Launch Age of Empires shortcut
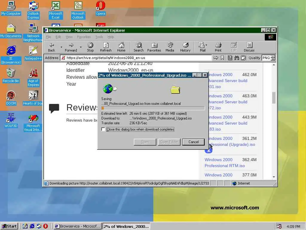The width and height of the screenshot is (306, 230). (33, 78)
